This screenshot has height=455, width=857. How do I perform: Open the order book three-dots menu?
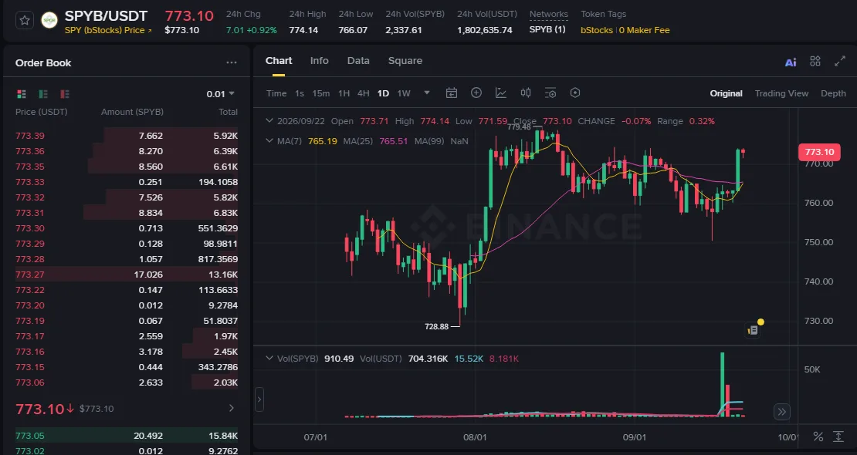(232, 62)
